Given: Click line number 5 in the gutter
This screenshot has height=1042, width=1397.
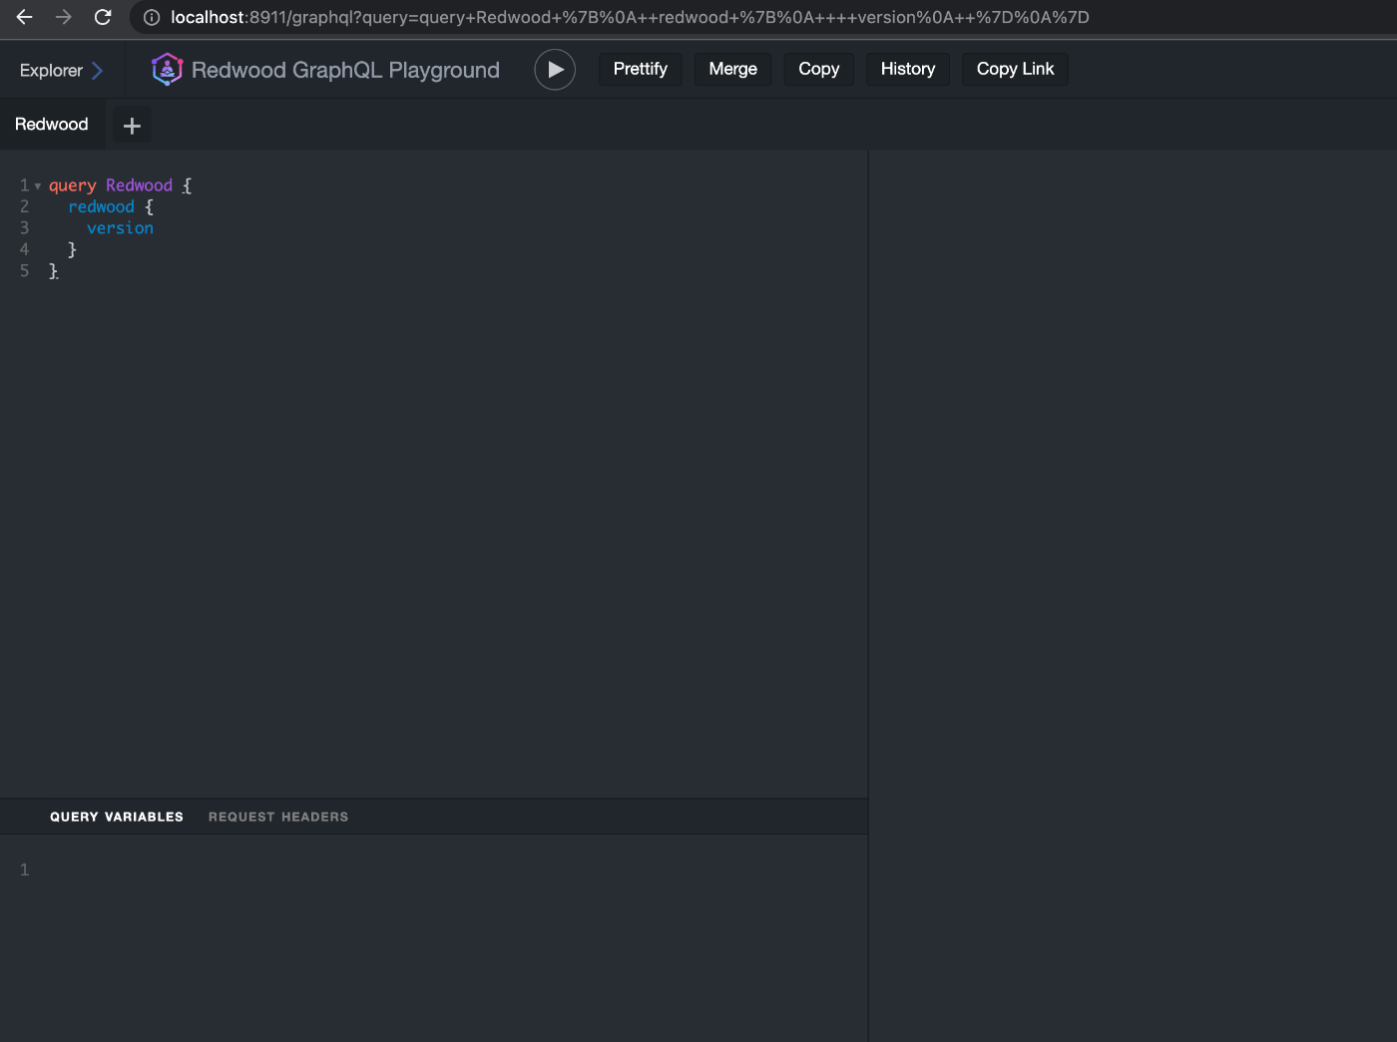Looking at the screenshot, I should coord(25,271).
